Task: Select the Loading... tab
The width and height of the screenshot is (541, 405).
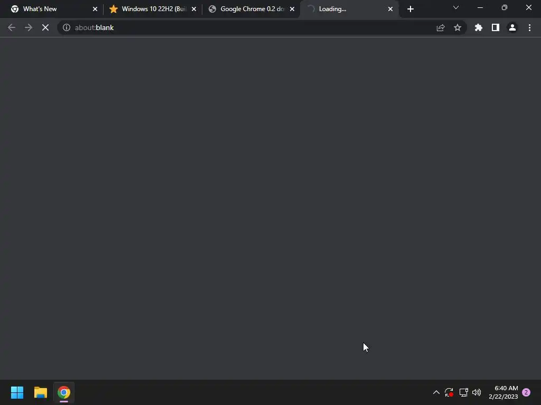Action: point(349,9)
